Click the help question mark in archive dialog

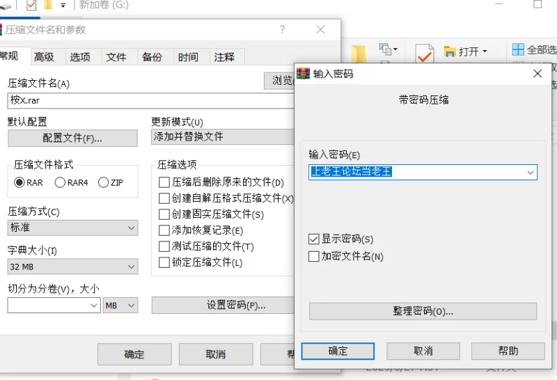(283, 29)
